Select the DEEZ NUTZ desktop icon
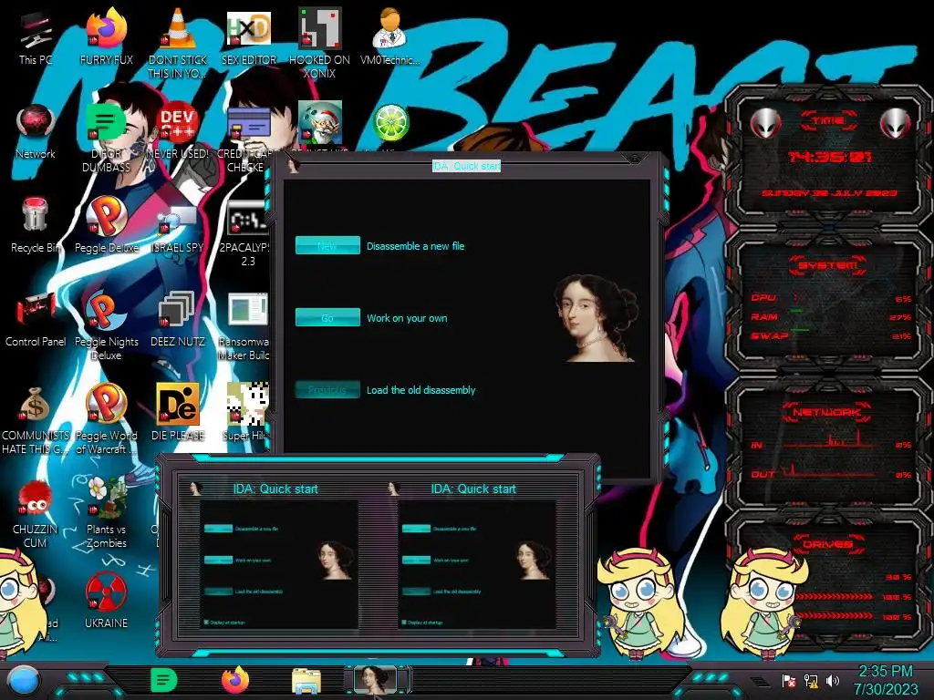This screenshot has height=700, width=934. click(178, 319)
